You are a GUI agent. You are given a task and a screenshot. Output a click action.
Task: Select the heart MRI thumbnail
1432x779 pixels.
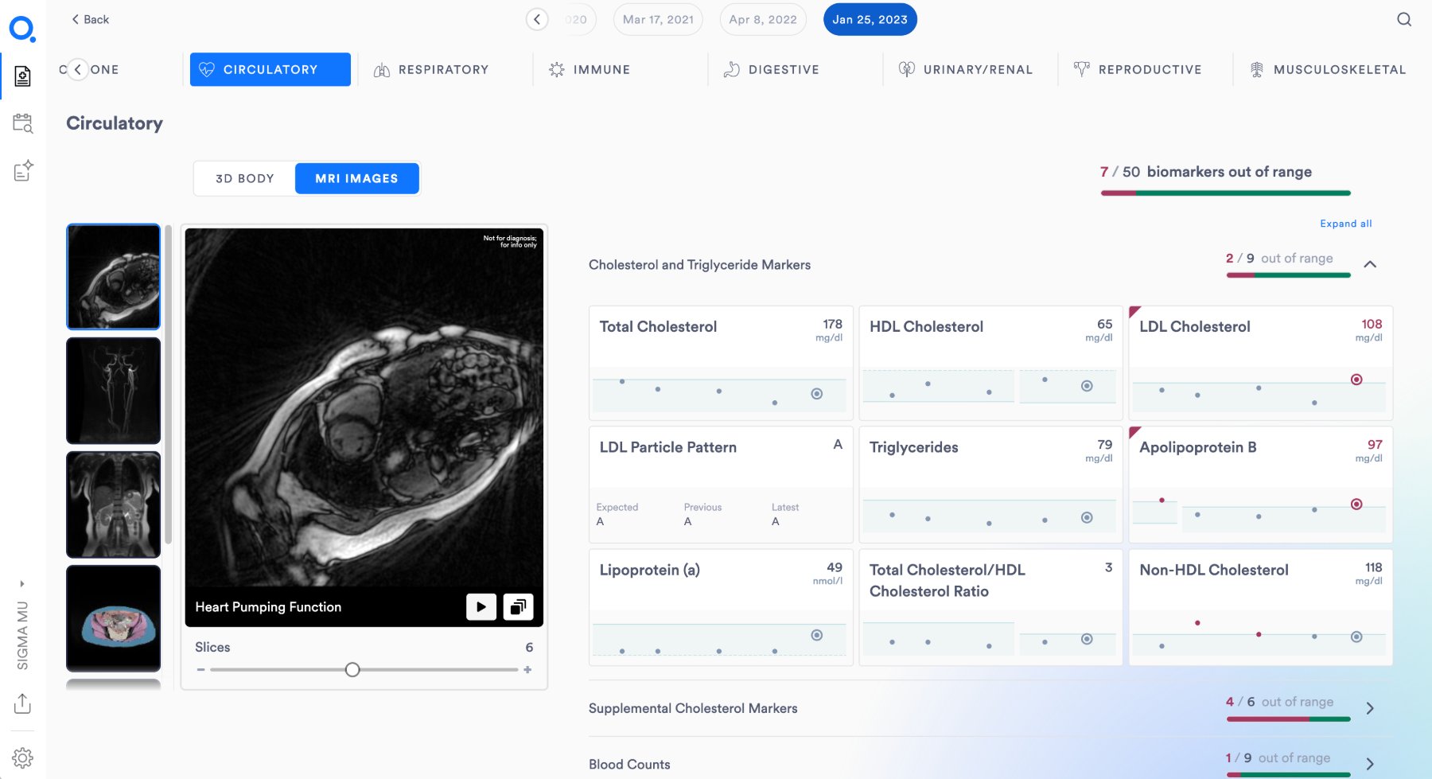click(x=114, y=277)
